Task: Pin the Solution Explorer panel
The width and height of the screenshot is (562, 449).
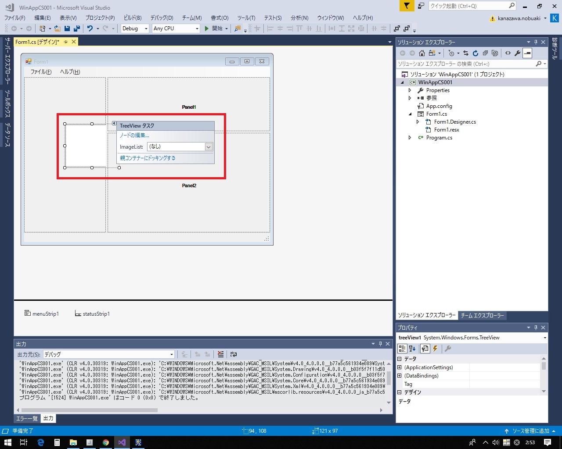Action: click(536, 42)
